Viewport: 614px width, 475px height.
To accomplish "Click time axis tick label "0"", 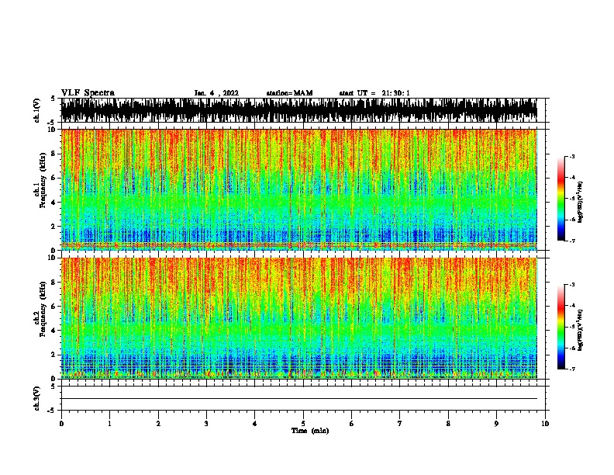I will (x=61, y=424).
